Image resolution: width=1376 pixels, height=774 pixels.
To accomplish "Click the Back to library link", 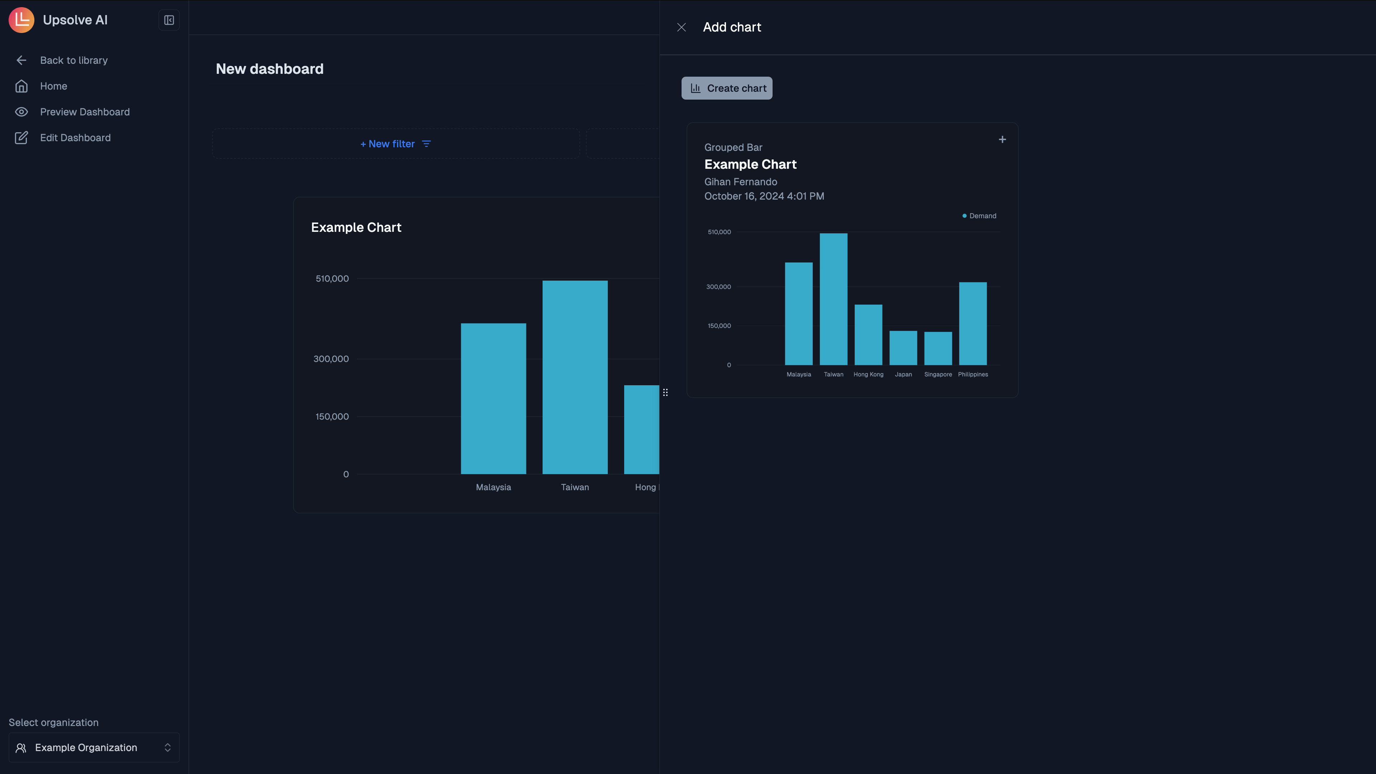I will pyautogui.click(x=74, y=60).
